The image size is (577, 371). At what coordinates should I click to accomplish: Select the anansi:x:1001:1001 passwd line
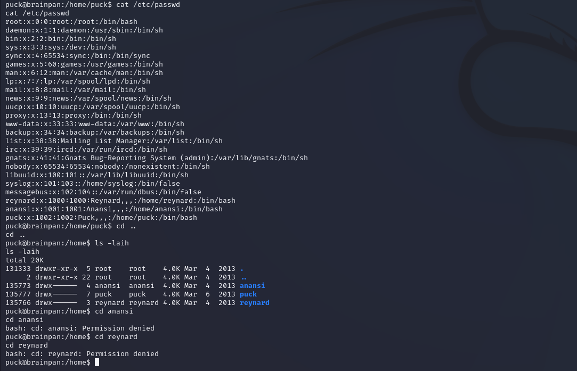[114, 209]
